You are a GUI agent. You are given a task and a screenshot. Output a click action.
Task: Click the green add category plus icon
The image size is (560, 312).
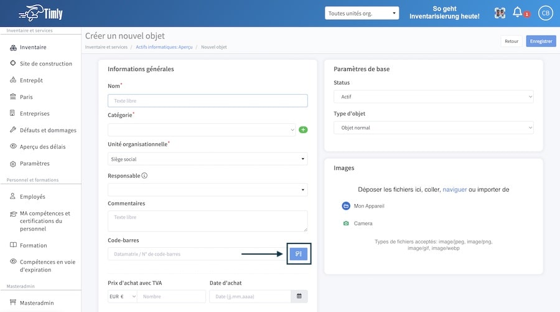(x=303, y=130)
